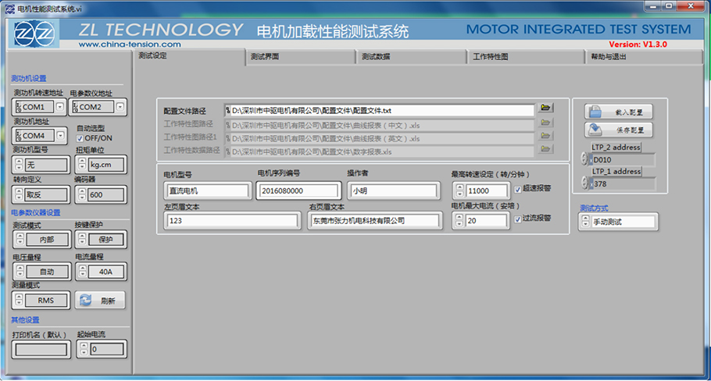
Task: Click the browse folder icon for 配置文件路径
Action: (x=545, y=109)
